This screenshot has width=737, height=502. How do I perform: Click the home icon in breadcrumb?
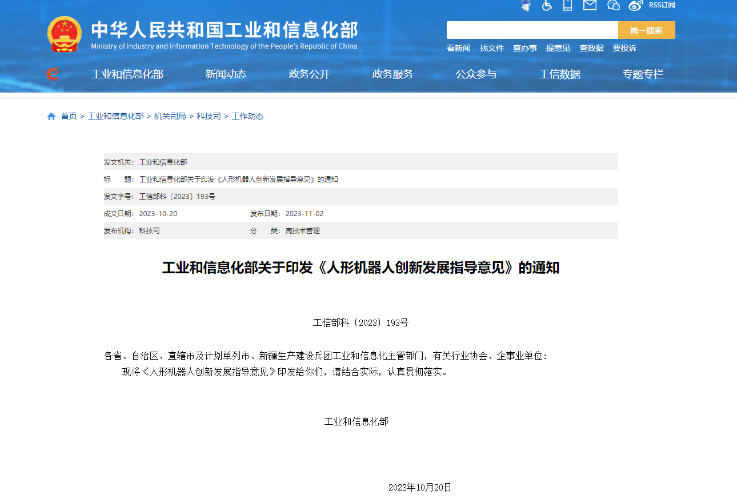(51, 116)
